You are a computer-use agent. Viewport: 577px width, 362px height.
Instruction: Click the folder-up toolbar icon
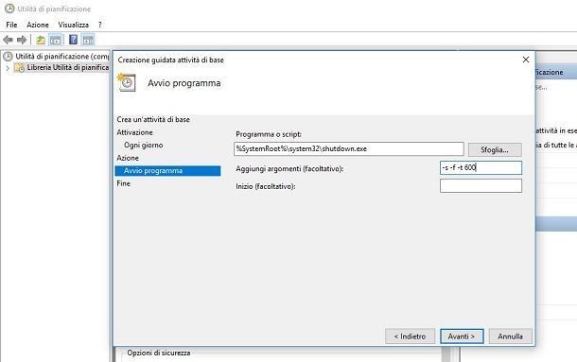[x=41, y=40]
